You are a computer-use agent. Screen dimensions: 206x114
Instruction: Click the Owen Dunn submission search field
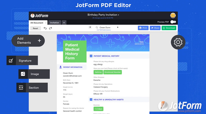(105, 28)
